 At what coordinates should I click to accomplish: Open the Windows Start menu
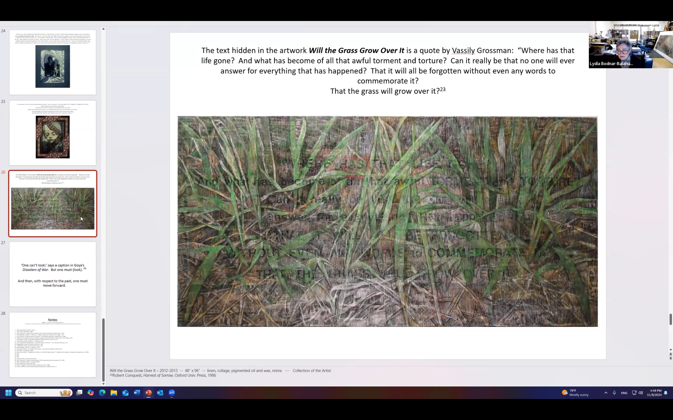(x=8, y=393)
